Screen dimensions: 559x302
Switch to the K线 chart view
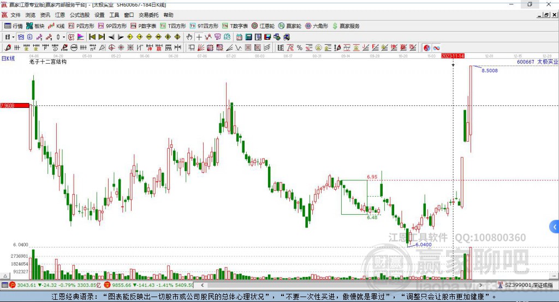point(56,26)
